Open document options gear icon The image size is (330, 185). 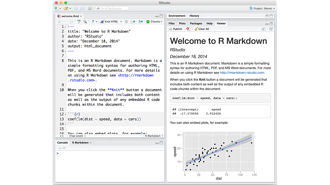click(126, 22)
